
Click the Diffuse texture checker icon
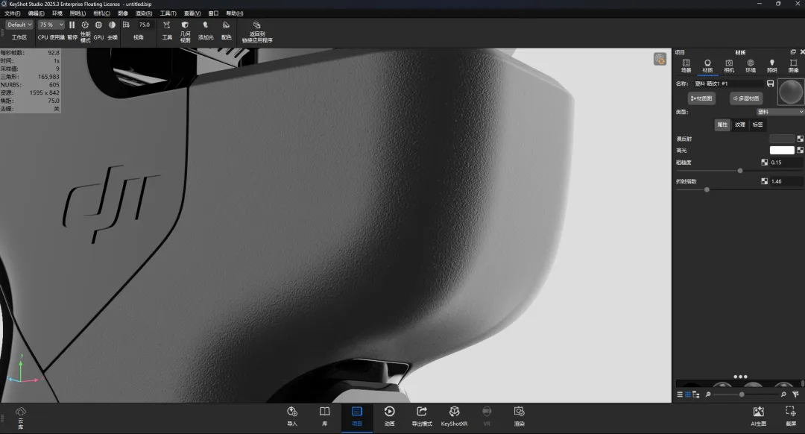(800, 139)
